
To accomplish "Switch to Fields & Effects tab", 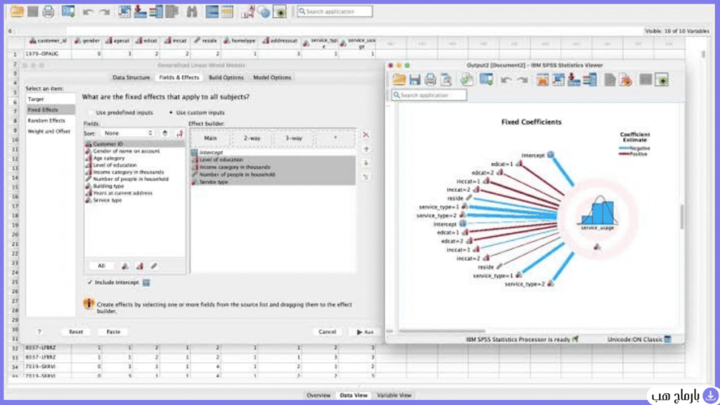I will click(x=179, y=77).
